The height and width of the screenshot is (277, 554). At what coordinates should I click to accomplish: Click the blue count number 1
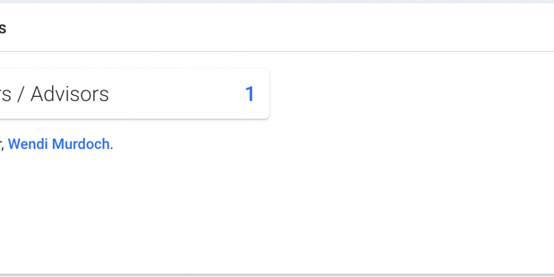[249, 94]
